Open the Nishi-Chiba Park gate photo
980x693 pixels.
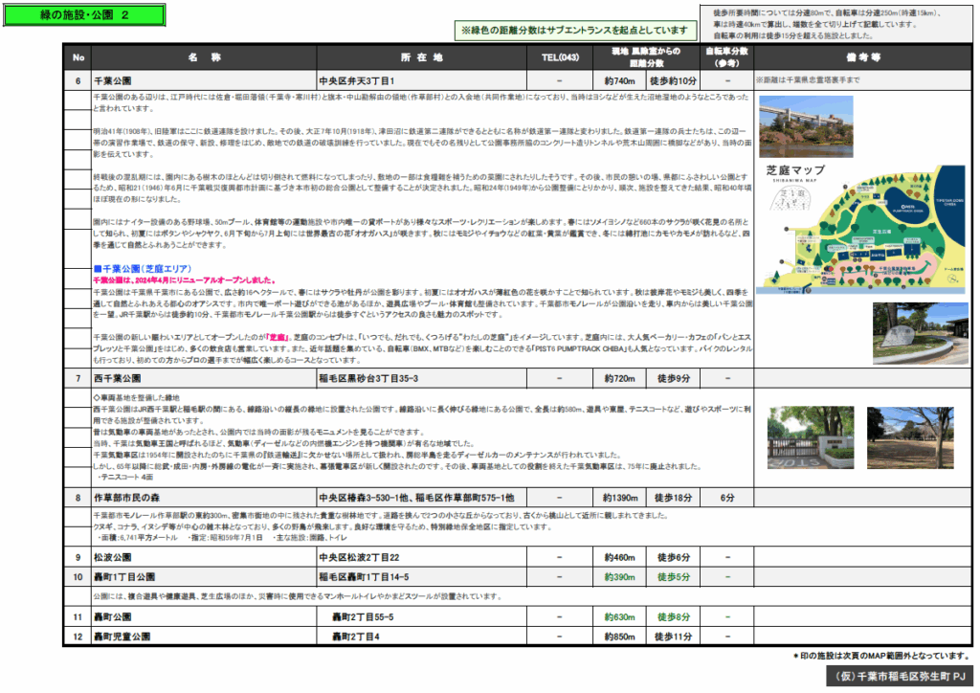click(811, 437)
